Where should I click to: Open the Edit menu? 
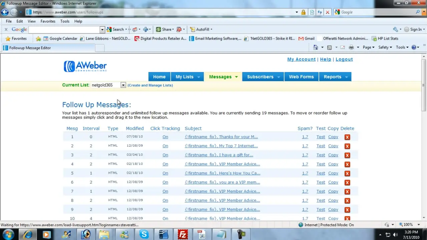point(20,21)
